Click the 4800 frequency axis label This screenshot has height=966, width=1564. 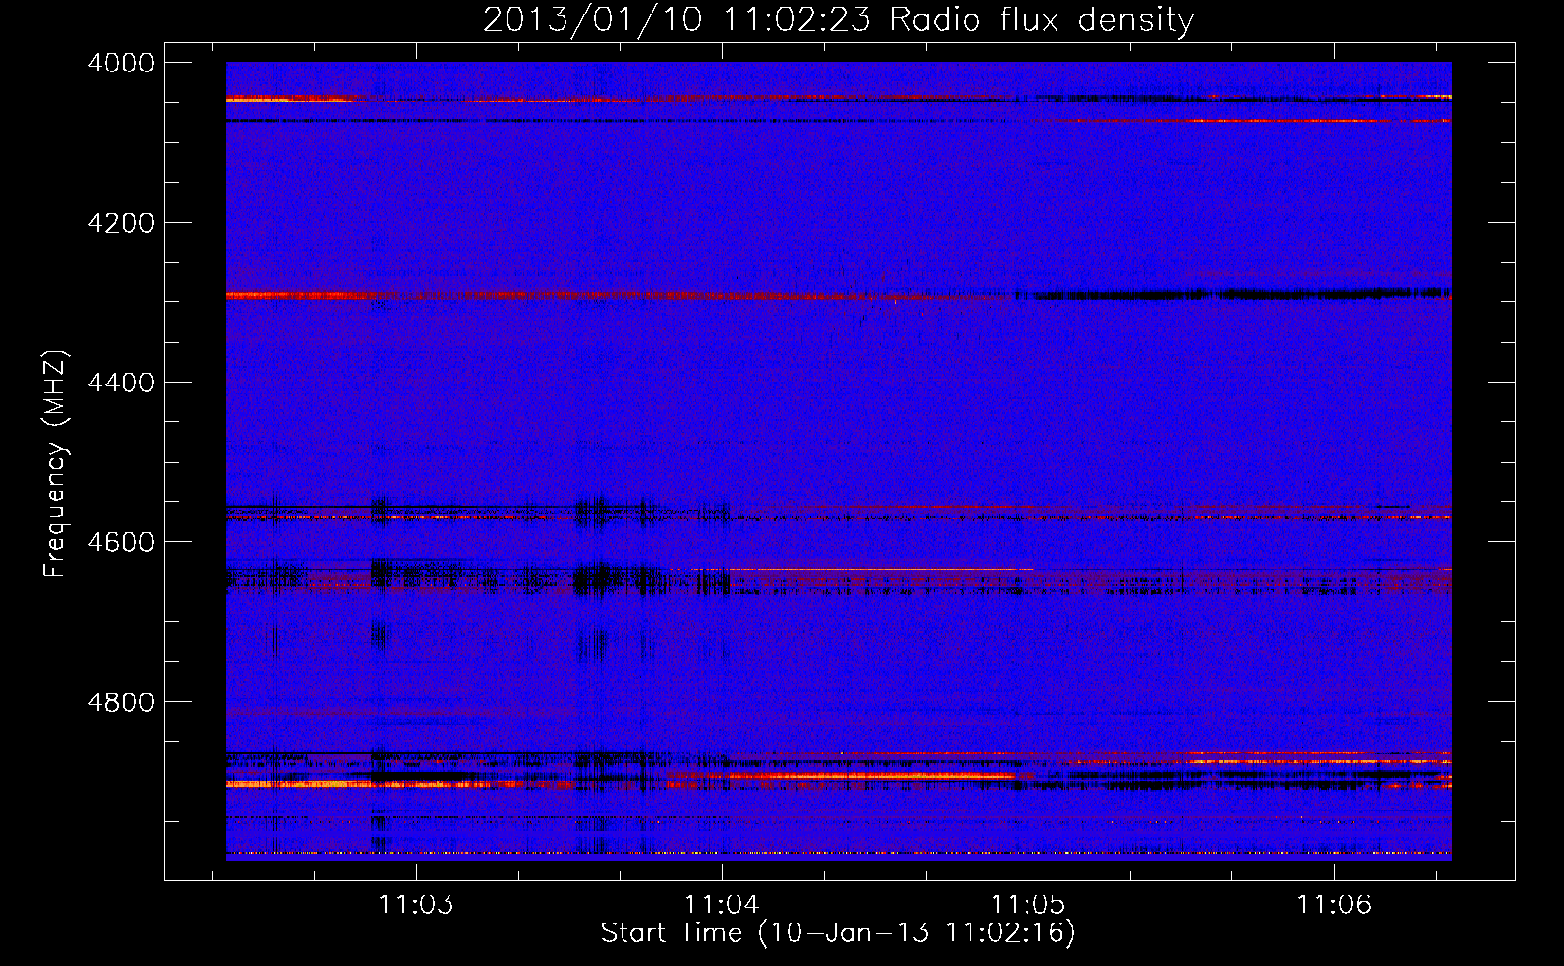pos(121,702)
